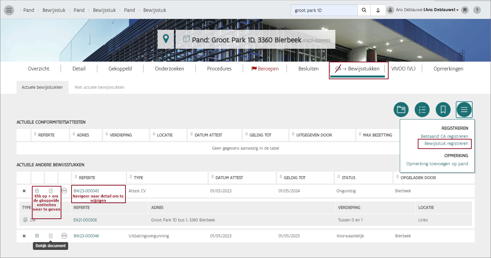Switch to Niet actuele bewijsstukken tab
The image size is (491, 258).
pyautogui.click(x=99, y=87)
